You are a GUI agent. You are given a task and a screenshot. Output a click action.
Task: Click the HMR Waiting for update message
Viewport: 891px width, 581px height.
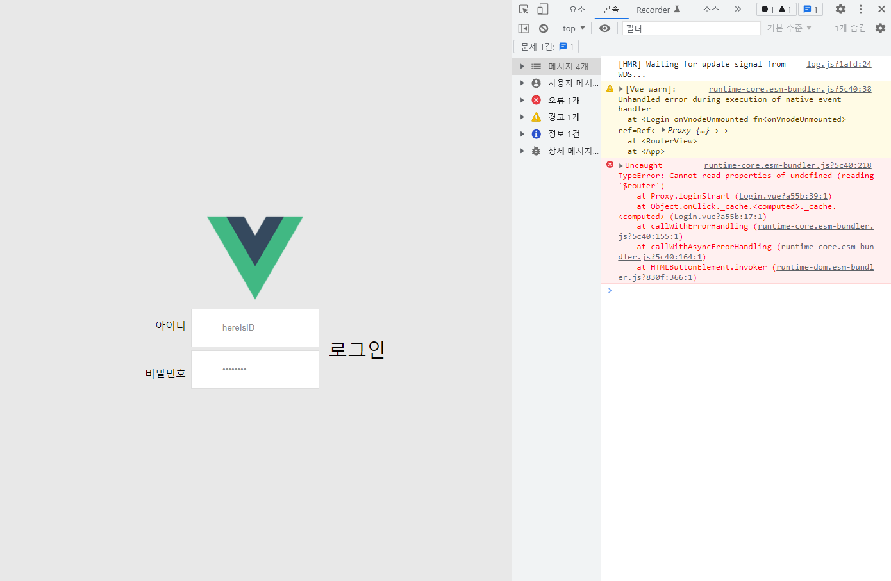(702, 69)
